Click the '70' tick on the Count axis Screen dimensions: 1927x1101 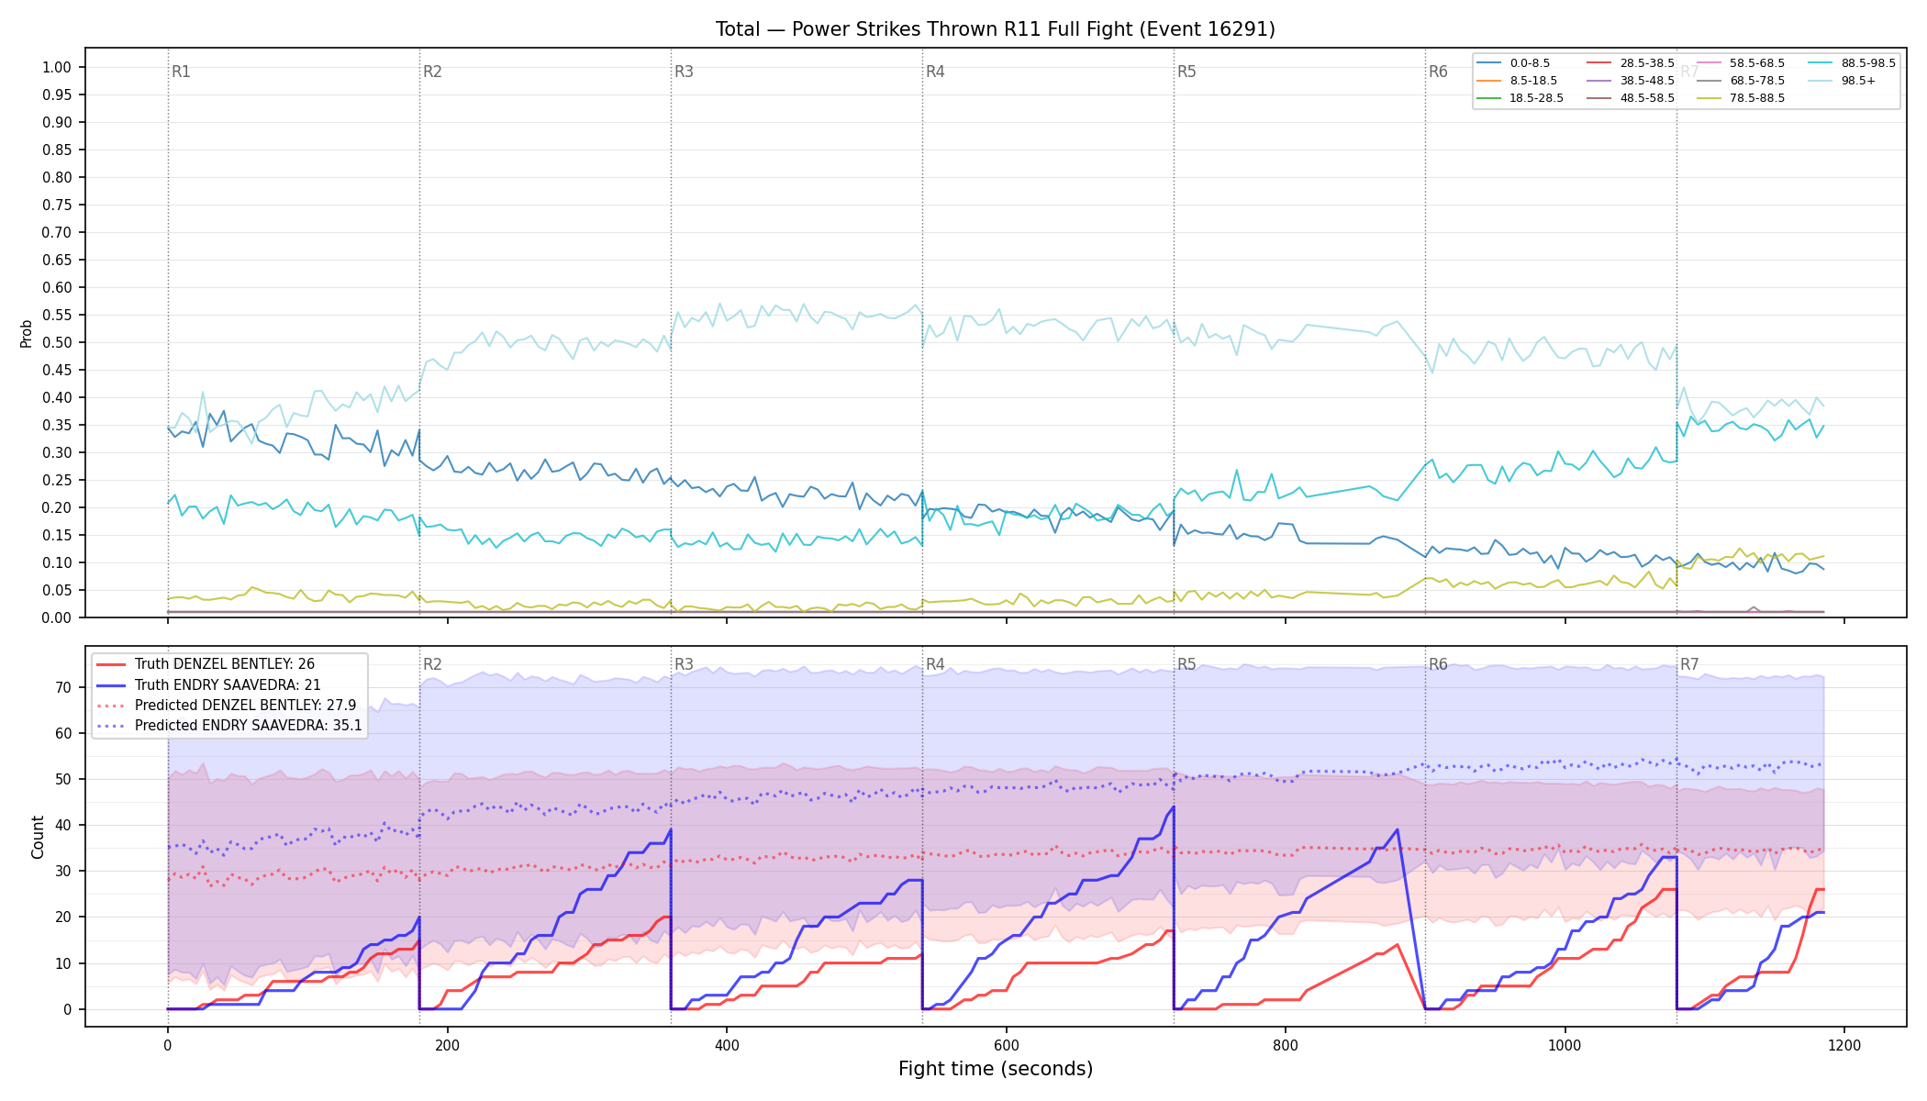tap(63, 687)
